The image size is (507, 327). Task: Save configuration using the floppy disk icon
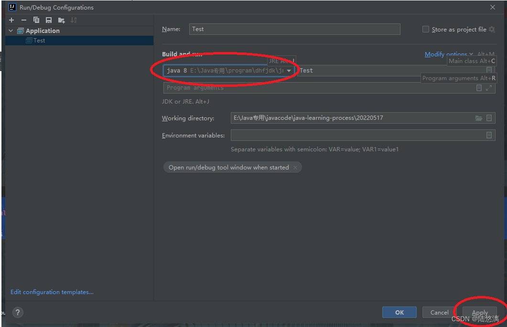click(48, 20)
